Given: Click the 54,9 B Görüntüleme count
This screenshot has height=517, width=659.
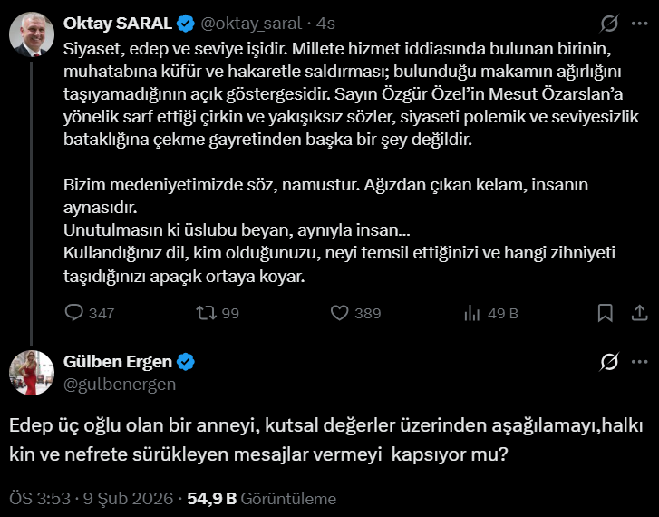Looking at the screenshot, I should (x=261, y=498).
